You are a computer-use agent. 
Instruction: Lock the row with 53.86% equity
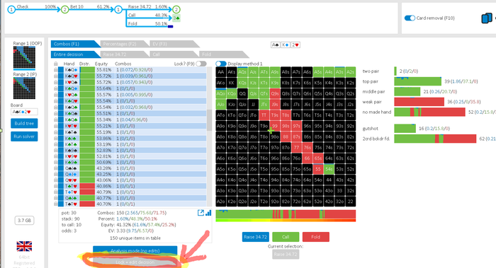(x=56, y=139)
